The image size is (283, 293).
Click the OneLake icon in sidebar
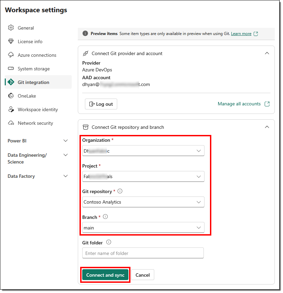coord(11,96)
